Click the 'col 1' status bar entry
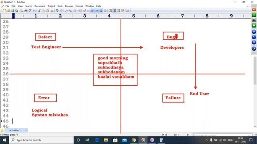The width and height of the screenshot is (257, 144). (176, 135)
